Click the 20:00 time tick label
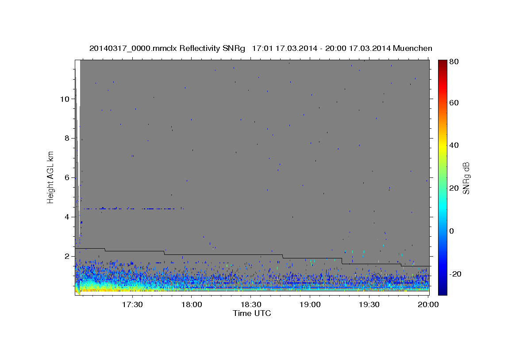 click(x=428, y=305)
